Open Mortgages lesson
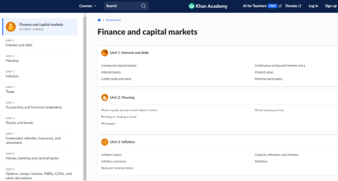The height and width of the screenshot is (181, 338). click(108, 124)
